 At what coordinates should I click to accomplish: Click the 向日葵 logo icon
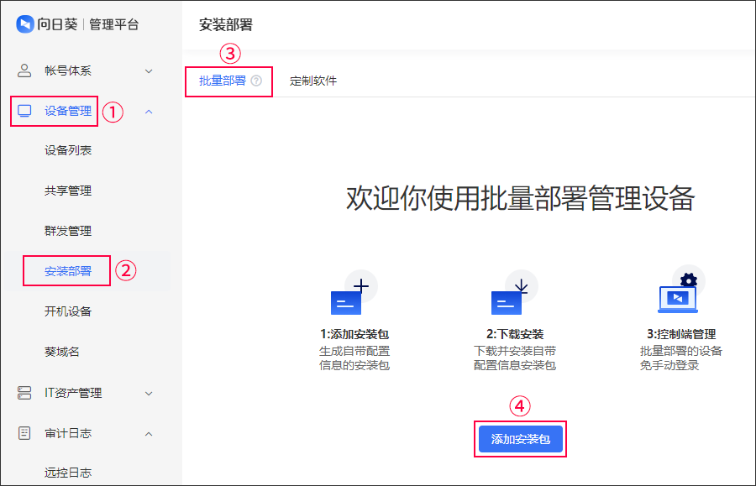(25, 24)
